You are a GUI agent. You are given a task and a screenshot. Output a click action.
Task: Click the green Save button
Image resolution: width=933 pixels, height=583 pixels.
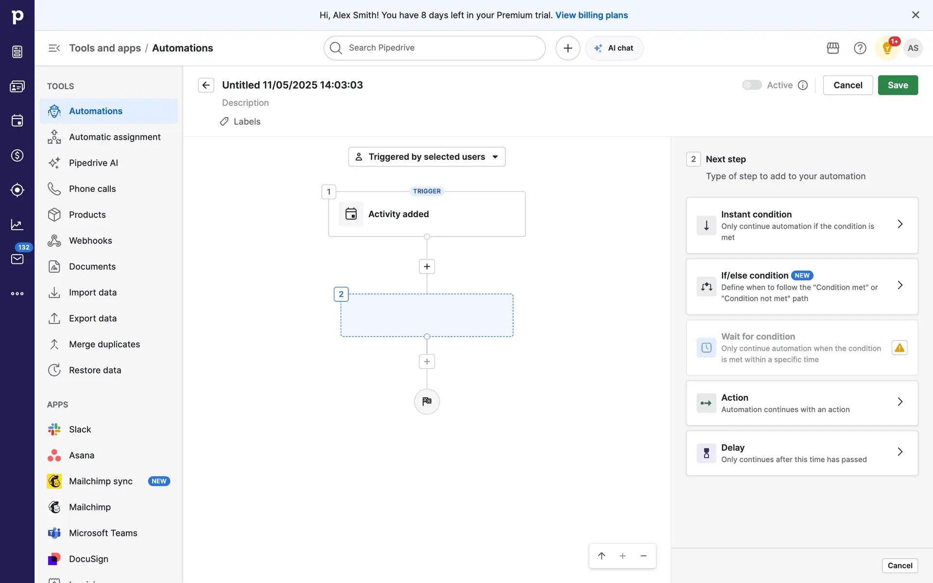point(898,85)
